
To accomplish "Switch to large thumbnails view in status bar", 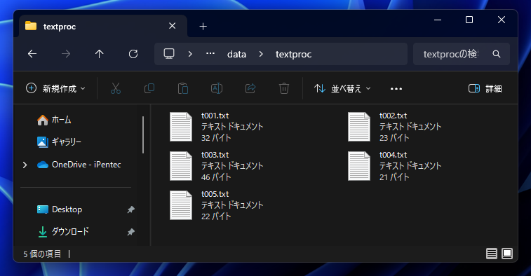I will point(507,254).
